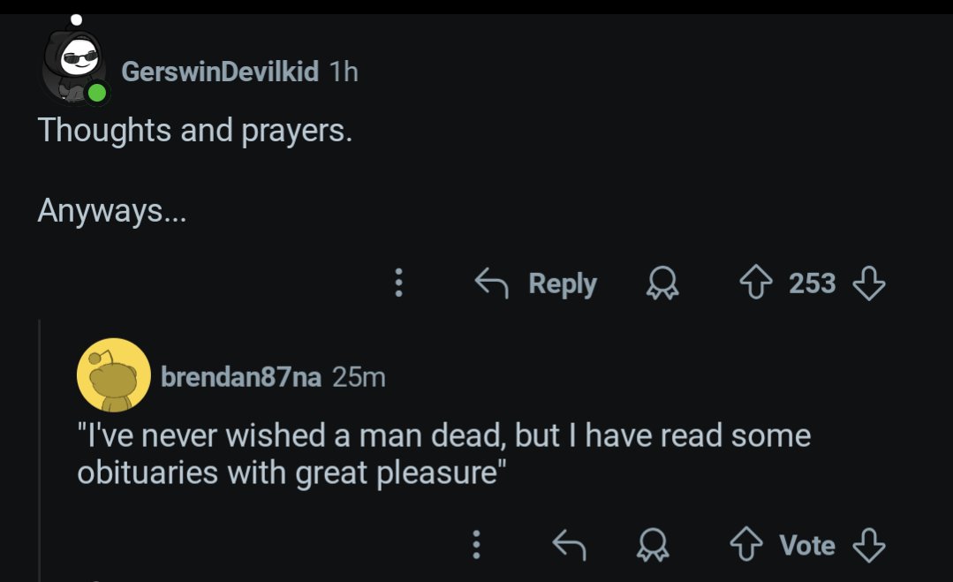Click the 253 vote score

pyautogui.click(x=812, y=283)
